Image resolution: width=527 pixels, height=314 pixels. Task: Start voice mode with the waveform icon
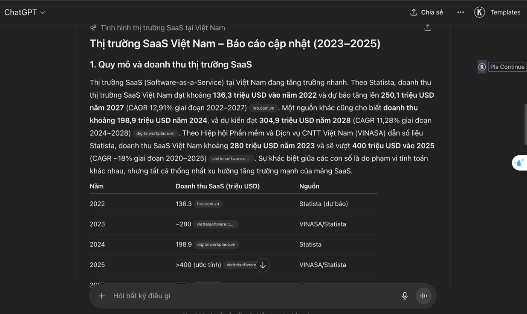point(423,295)
